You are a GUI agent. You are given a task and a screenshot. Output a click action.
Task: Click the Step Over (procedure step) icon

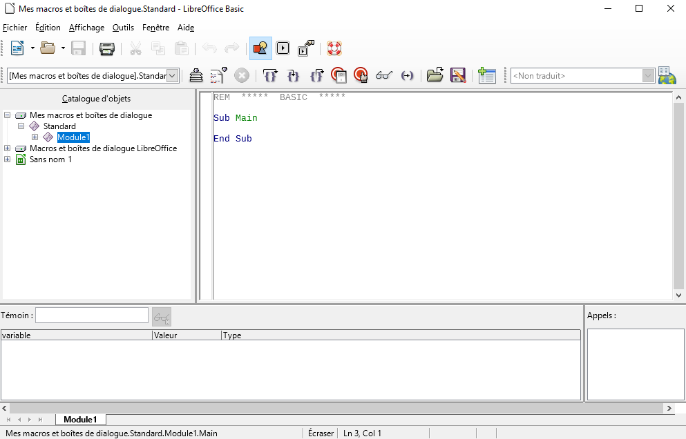(294, 76)
